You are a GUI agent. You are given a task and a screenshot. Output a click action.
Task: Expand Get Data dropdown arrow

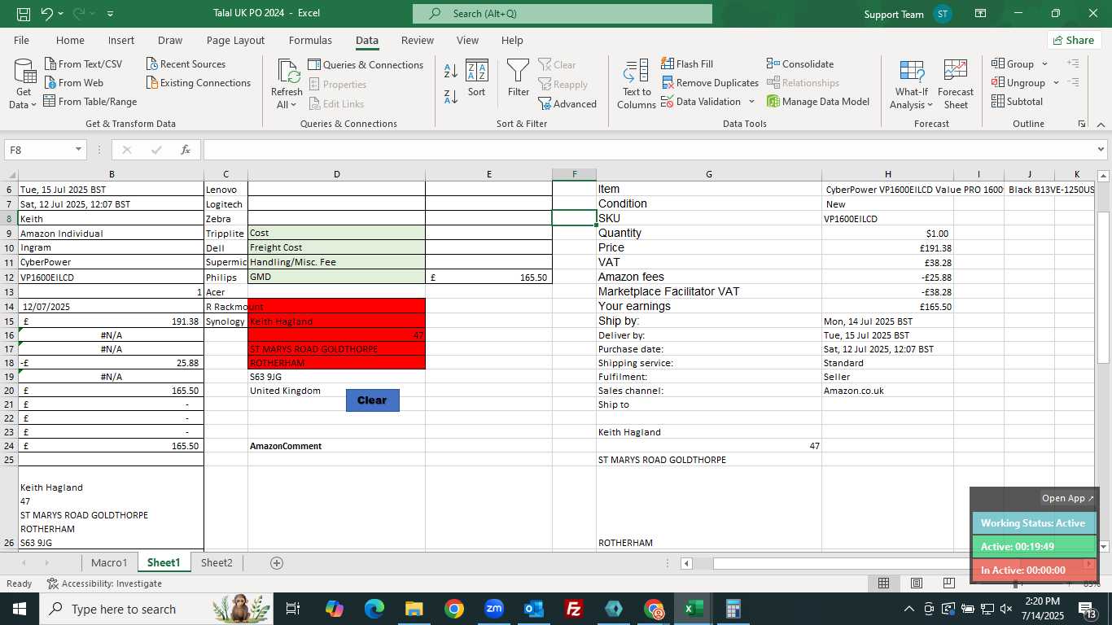[33, 105]
